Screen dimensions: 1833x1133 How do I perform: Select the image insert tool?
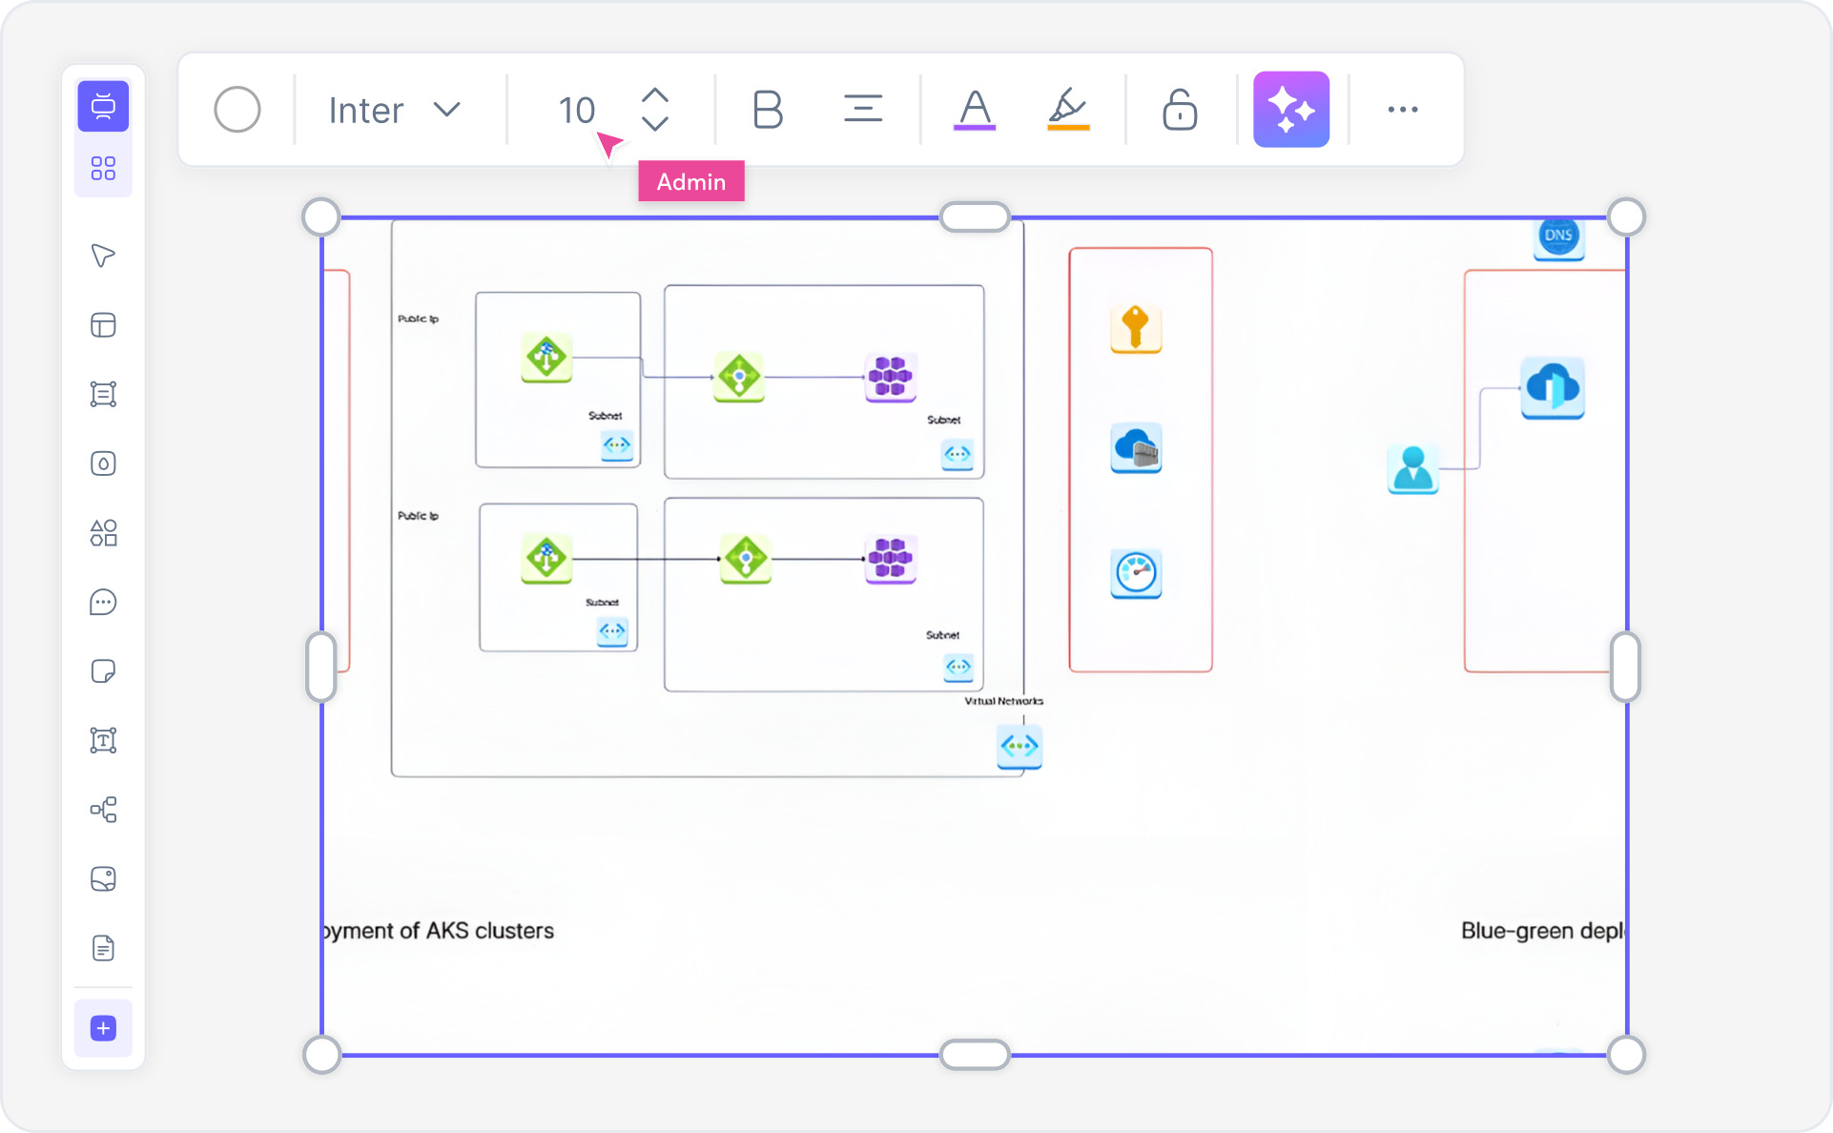[103, 878]
